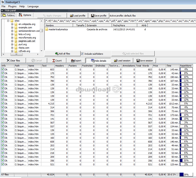Select the mastertradumatica folder row
Image resolution: width=196 pixels, height=178 pixels.
pyautogui.click(x=96, y=30)
